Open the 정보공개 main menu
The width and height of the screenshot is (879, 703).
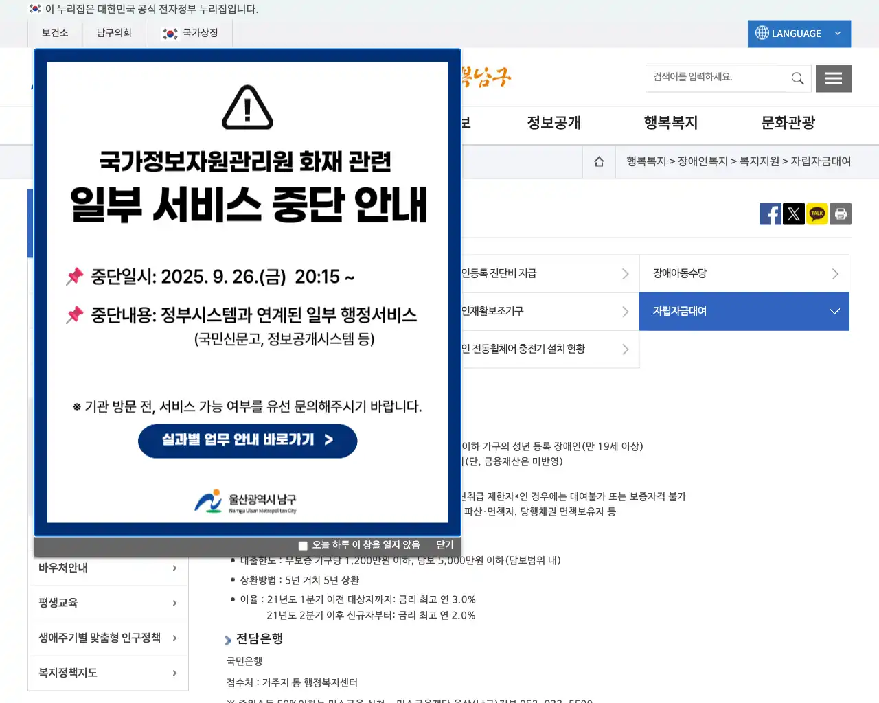point(554,124)
